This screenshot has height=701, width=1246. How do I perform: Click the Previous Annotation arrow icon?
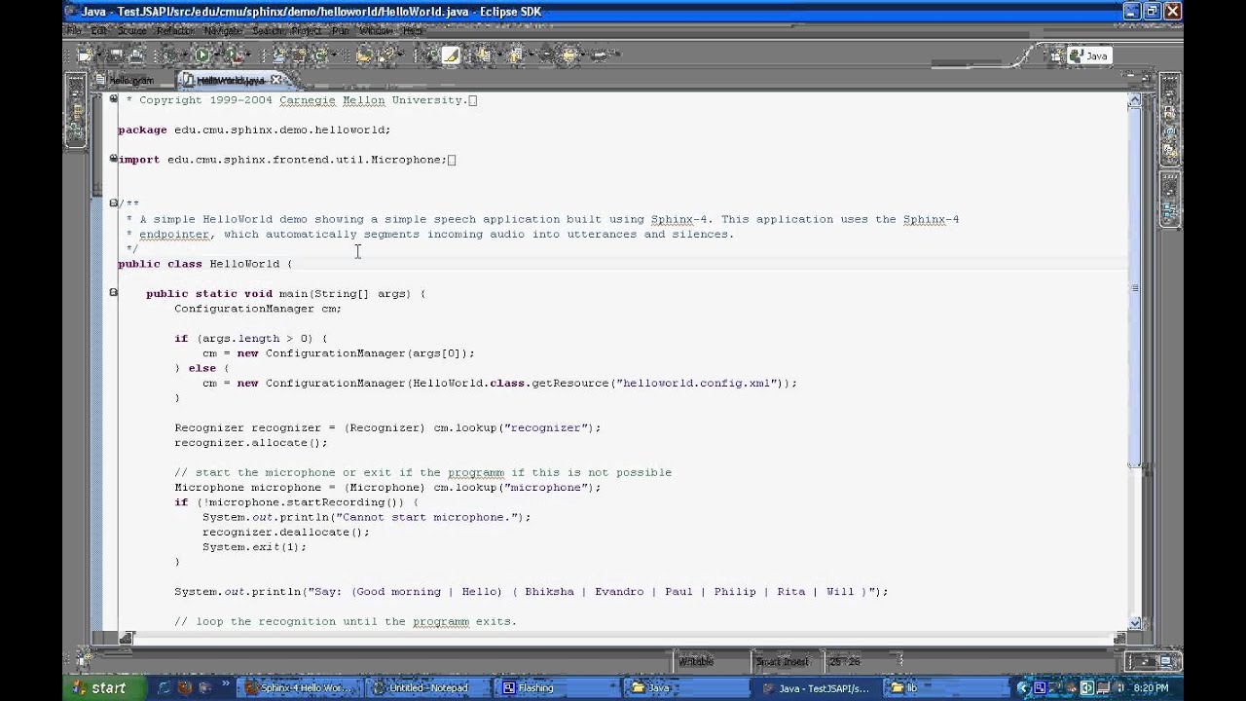tap(515, 55)
